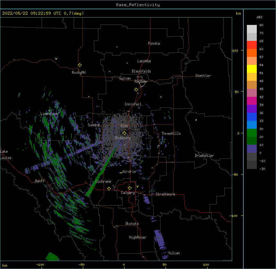This screenshot has width=276, height=269.
Task: Click the yellow diamond marker above Calgary
Action: tap(130, 188)
